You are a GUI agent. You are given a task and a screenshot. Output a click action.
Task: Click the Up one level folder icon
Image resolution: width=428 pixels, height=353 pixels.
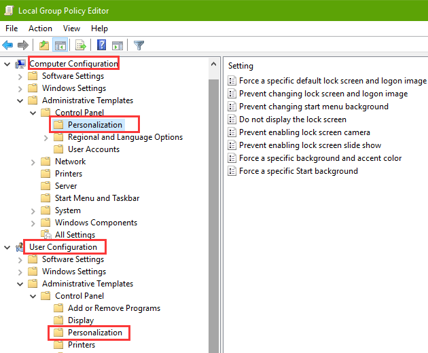[x=44, y=45]
